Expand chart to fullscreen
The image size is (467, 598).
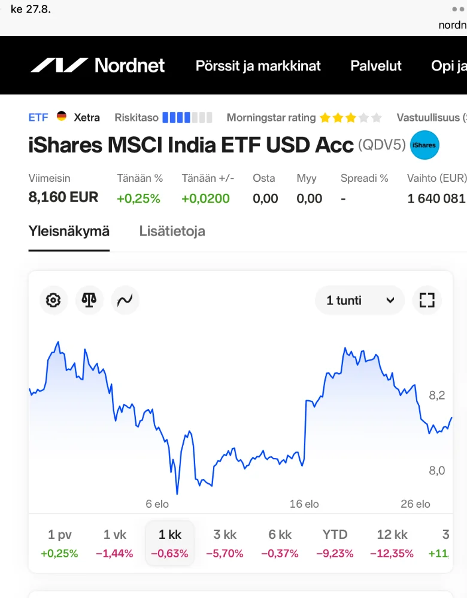pyautogui.click(x=427, y=300)
